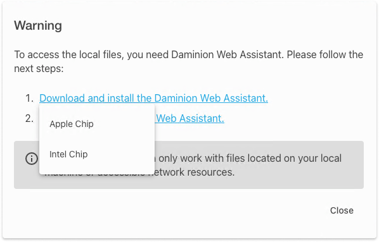
Task: Click 'Daminion Web Assistant.' at the first link's end
Action: (x=211, y=98)
